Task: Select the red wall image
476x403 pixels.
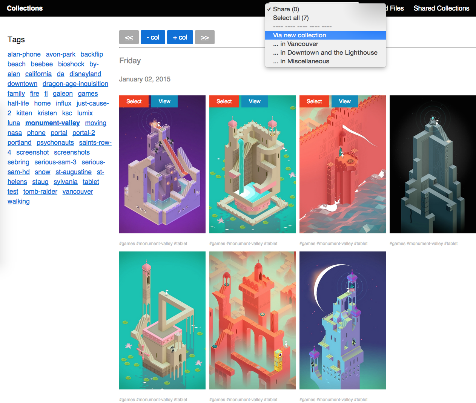Action: click(314, 101)
